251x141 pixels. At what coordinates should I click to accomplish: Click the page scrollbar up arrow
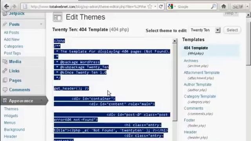pyautogui.click(x=248, y=15)
